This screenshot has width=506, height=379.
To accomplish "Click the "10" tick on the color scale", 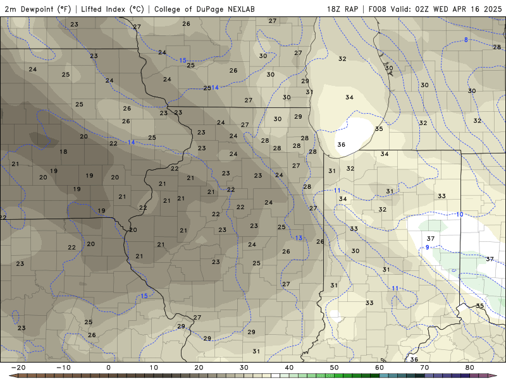I will pos(154,368).
